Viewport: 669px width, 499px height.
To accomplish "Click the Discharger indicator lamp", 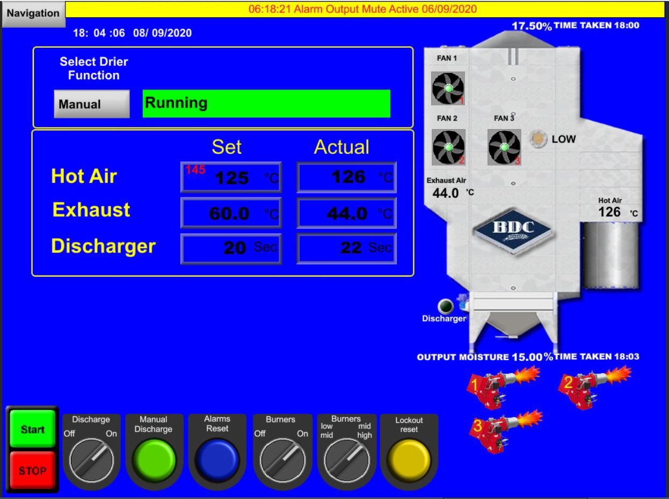I will tap(446, 306).
